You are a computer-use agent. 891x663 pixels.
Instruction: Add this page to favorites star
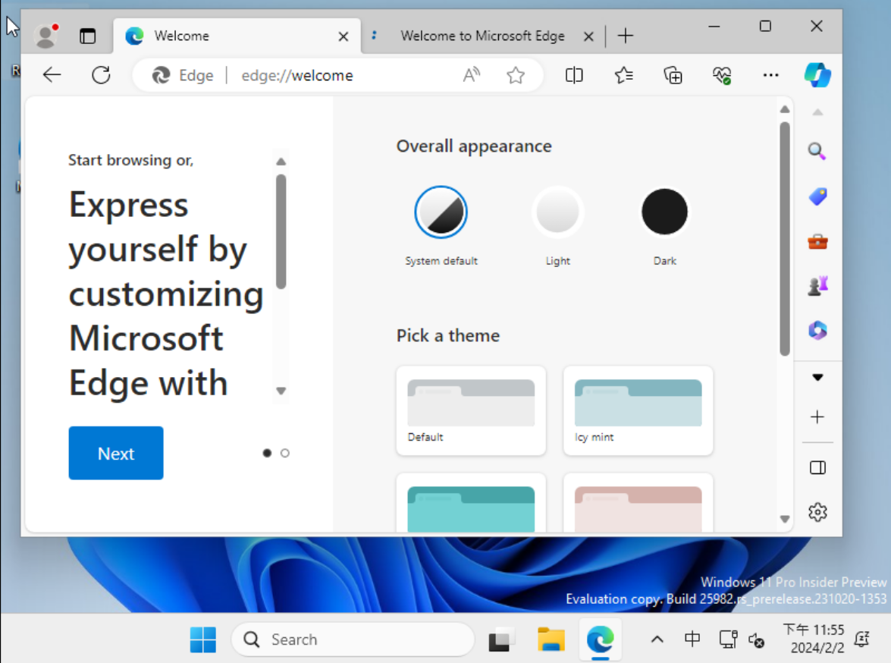coord(516,75)
